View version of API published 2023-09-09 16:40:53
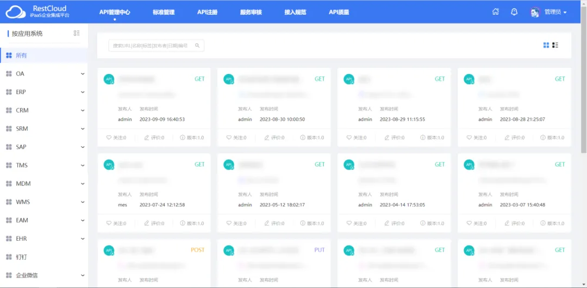 [x=192, y=138]
